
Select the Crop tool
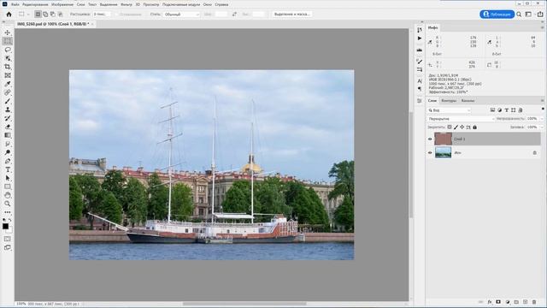coord(8,67)
